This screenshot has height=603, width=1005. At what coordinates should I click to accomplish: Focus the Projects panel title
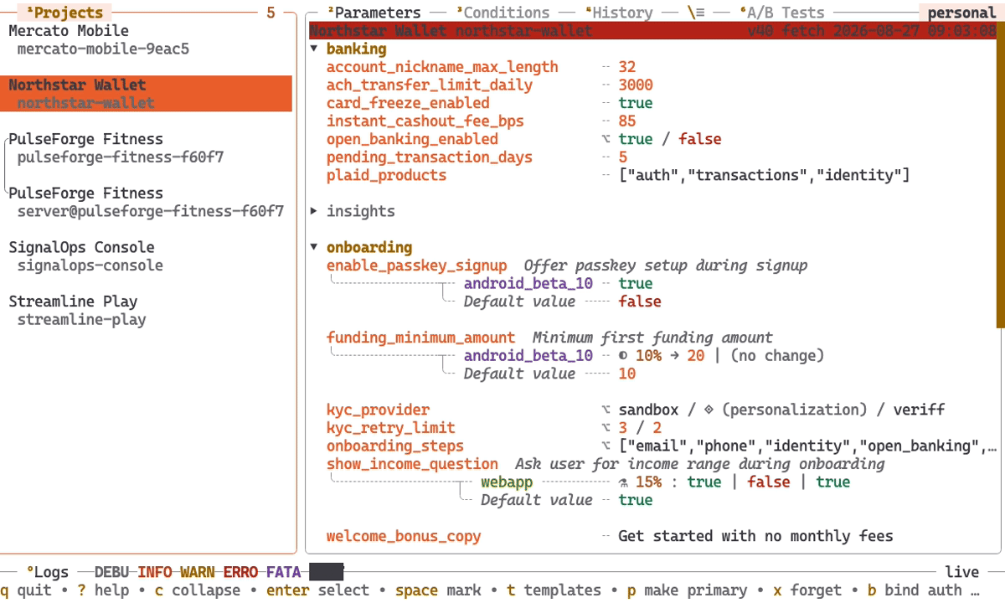click(x=64, y=13)
